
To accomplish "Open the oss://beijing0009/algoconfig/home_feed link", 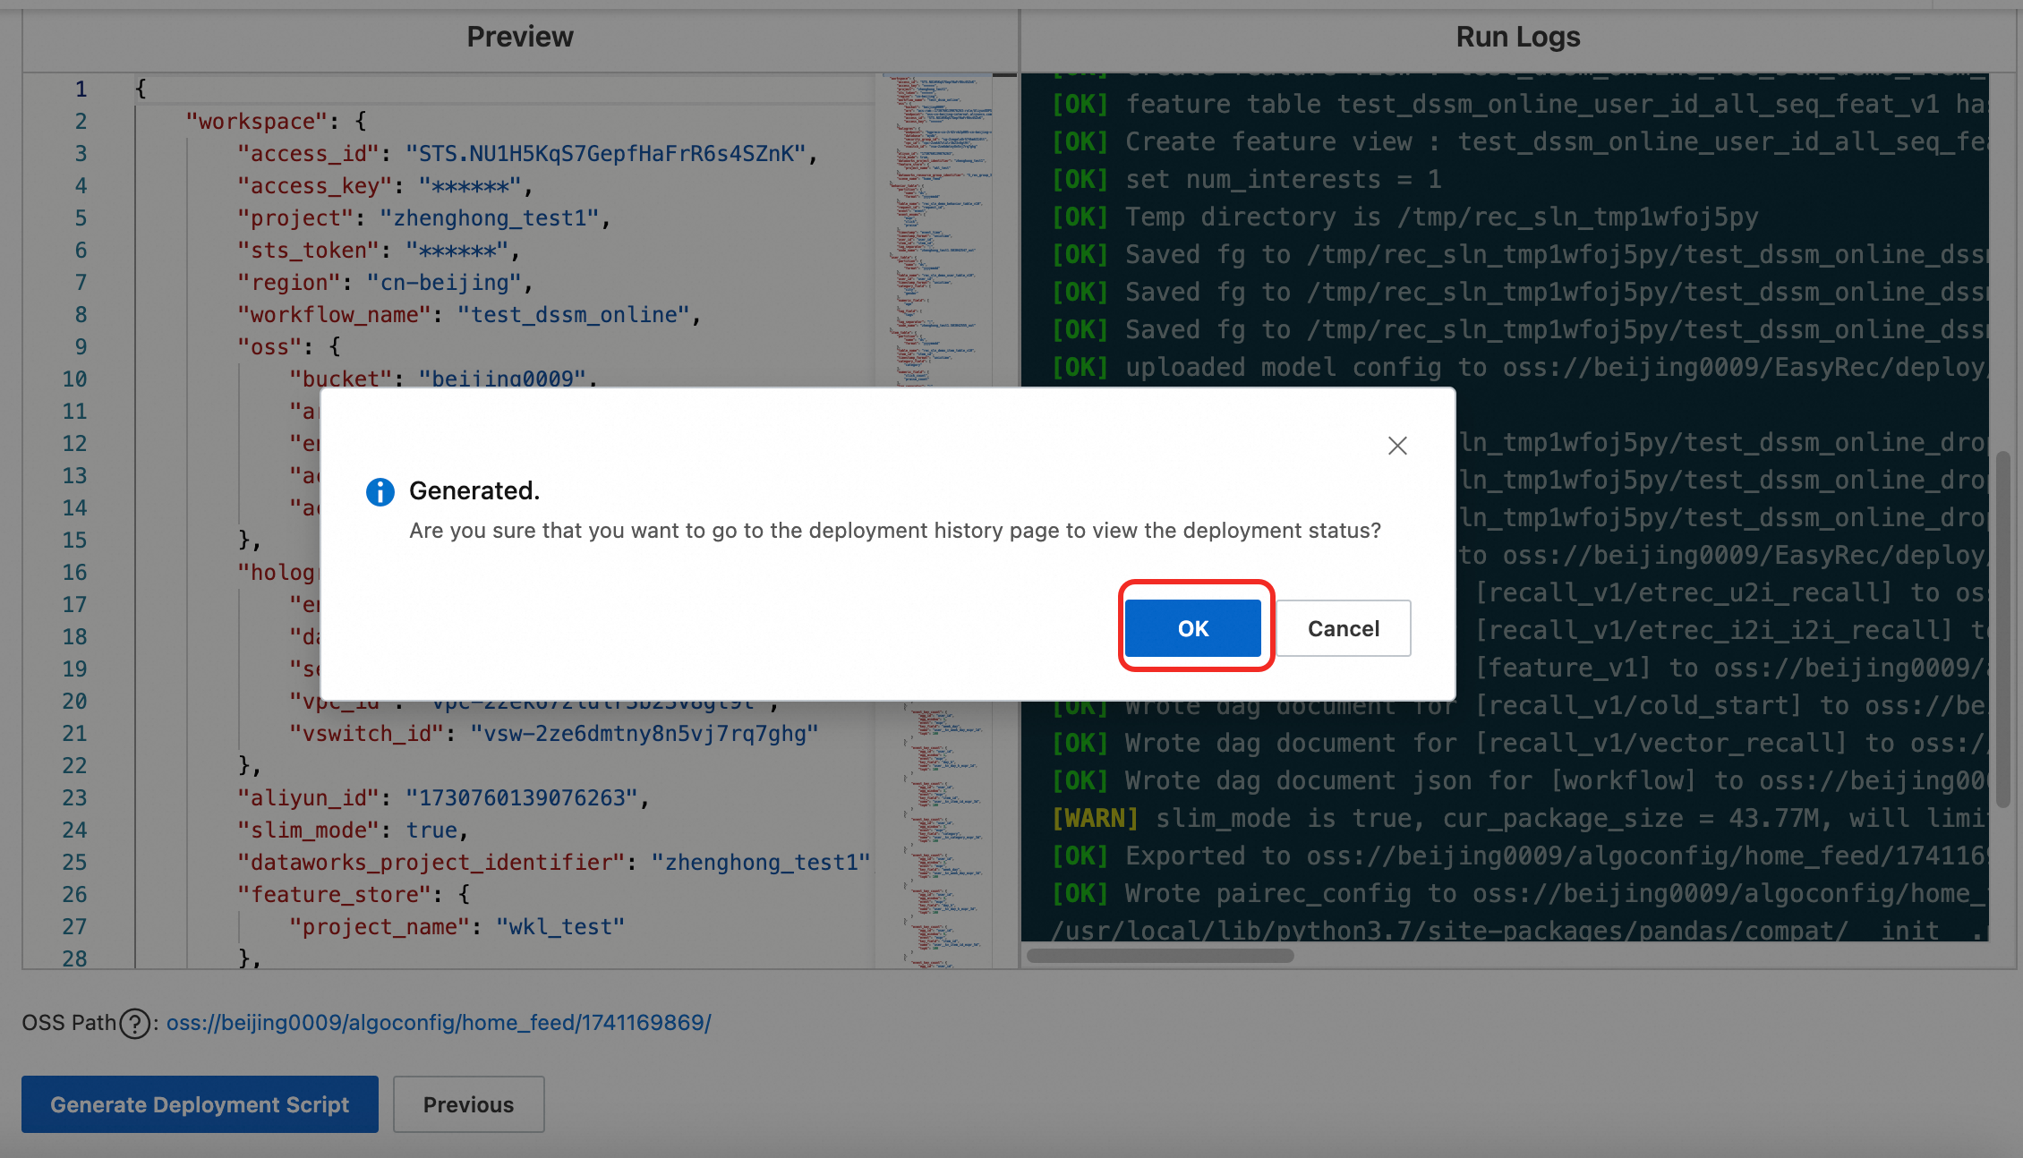I will (x=437, y=1023).
